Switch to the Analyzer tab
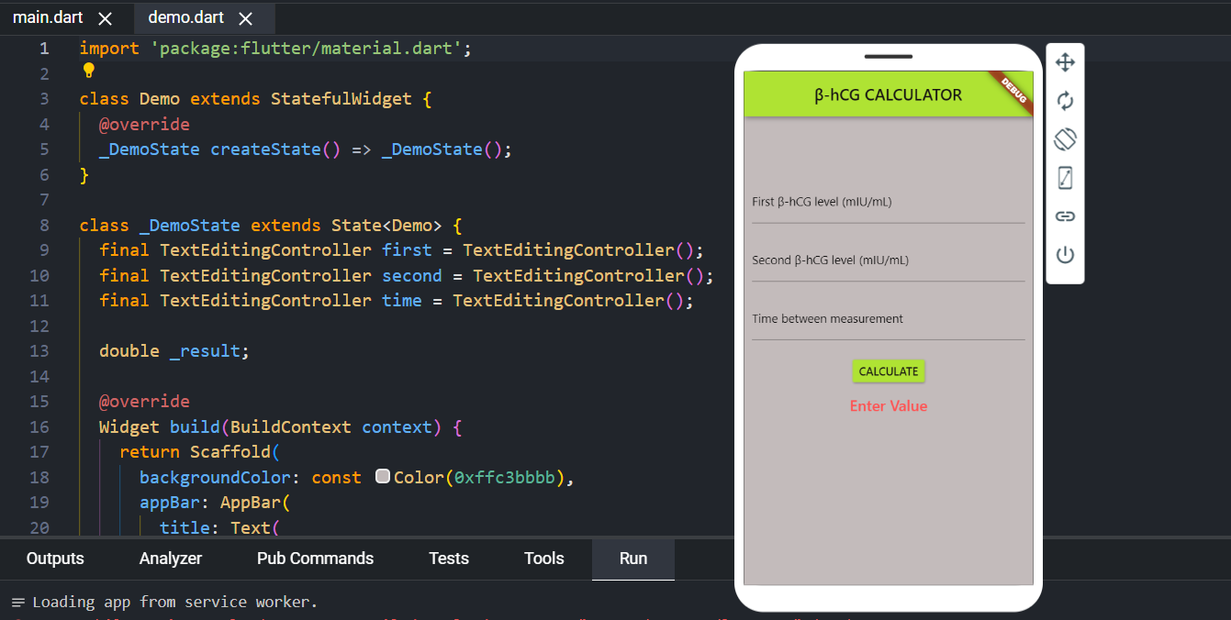Screen dimensions: 1231x620 click(x=171, y=558)
